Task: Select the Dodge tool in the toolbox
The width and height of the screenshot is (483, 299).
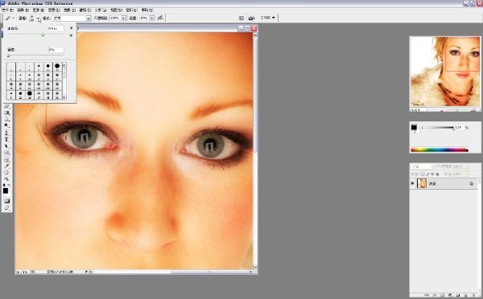Action: pos(6,126)
